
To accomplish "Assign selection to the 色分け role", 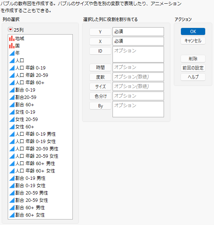I will (x=100, y=96).
